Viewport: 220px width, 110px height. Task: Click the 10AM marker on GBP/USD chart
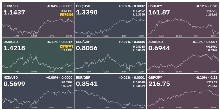pos(106,36)
